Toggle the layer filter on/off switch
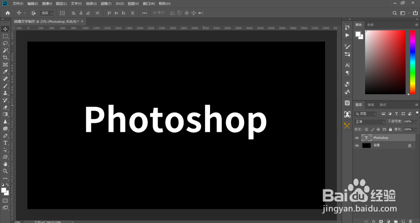420x223 pixels. click(417, 113)
